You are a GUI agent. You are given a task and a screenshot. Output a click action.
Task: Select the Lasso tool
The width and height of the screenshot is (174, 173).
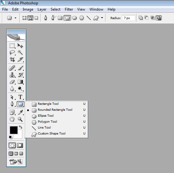(x=12, y=53)
